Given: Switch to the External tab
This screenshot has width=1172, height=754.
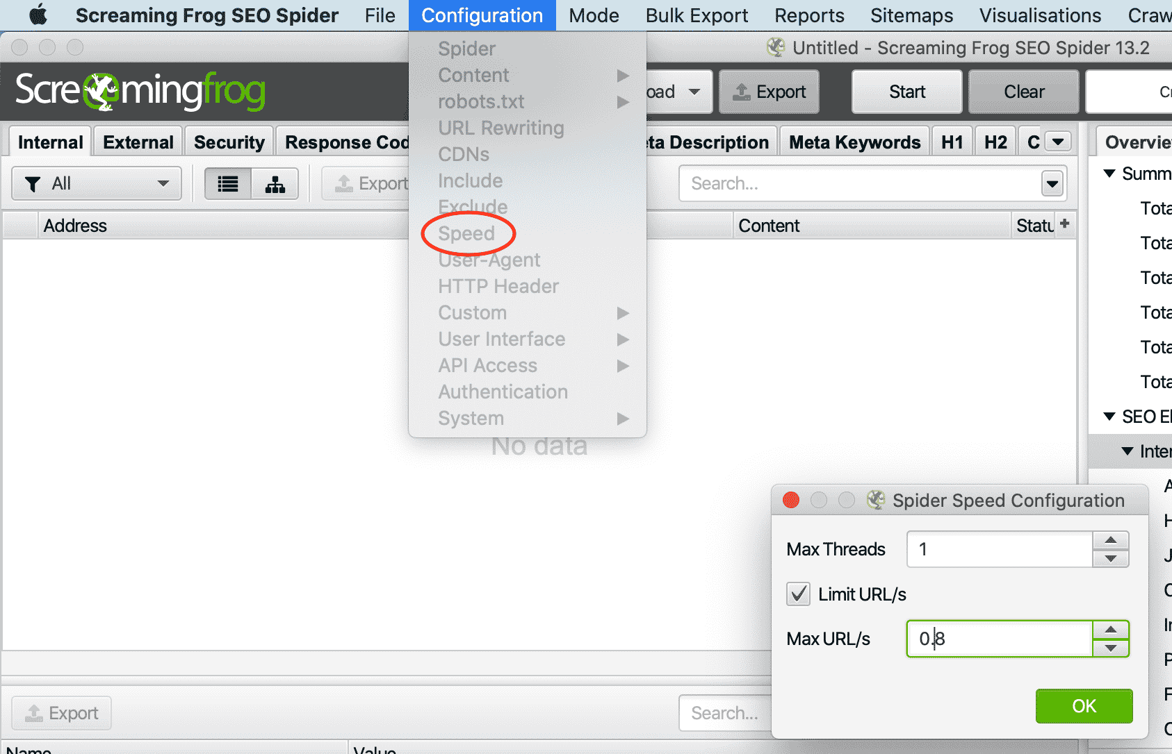Looking at the screenshot, I should click(x=138, y=142).
